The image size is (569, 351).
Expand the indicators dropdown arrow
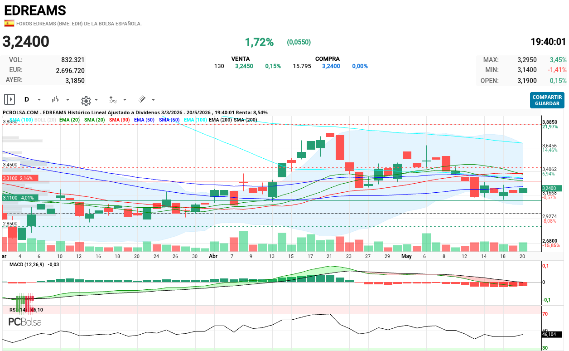(x=125, y=100)
